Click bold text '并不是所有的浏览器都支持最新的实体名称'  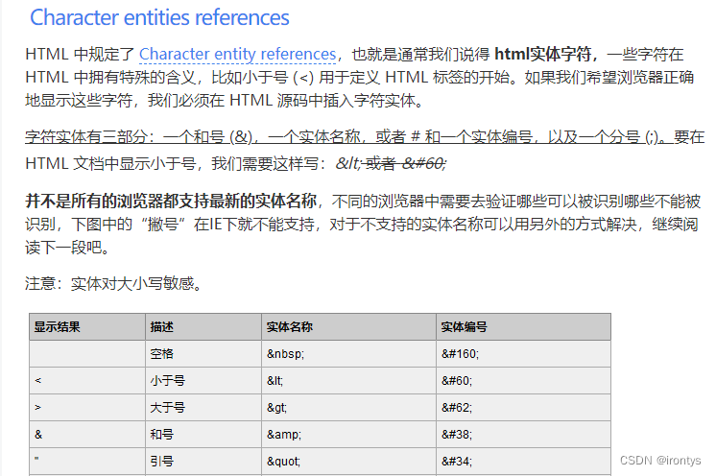pyautogui.click(x=171, y=201)
